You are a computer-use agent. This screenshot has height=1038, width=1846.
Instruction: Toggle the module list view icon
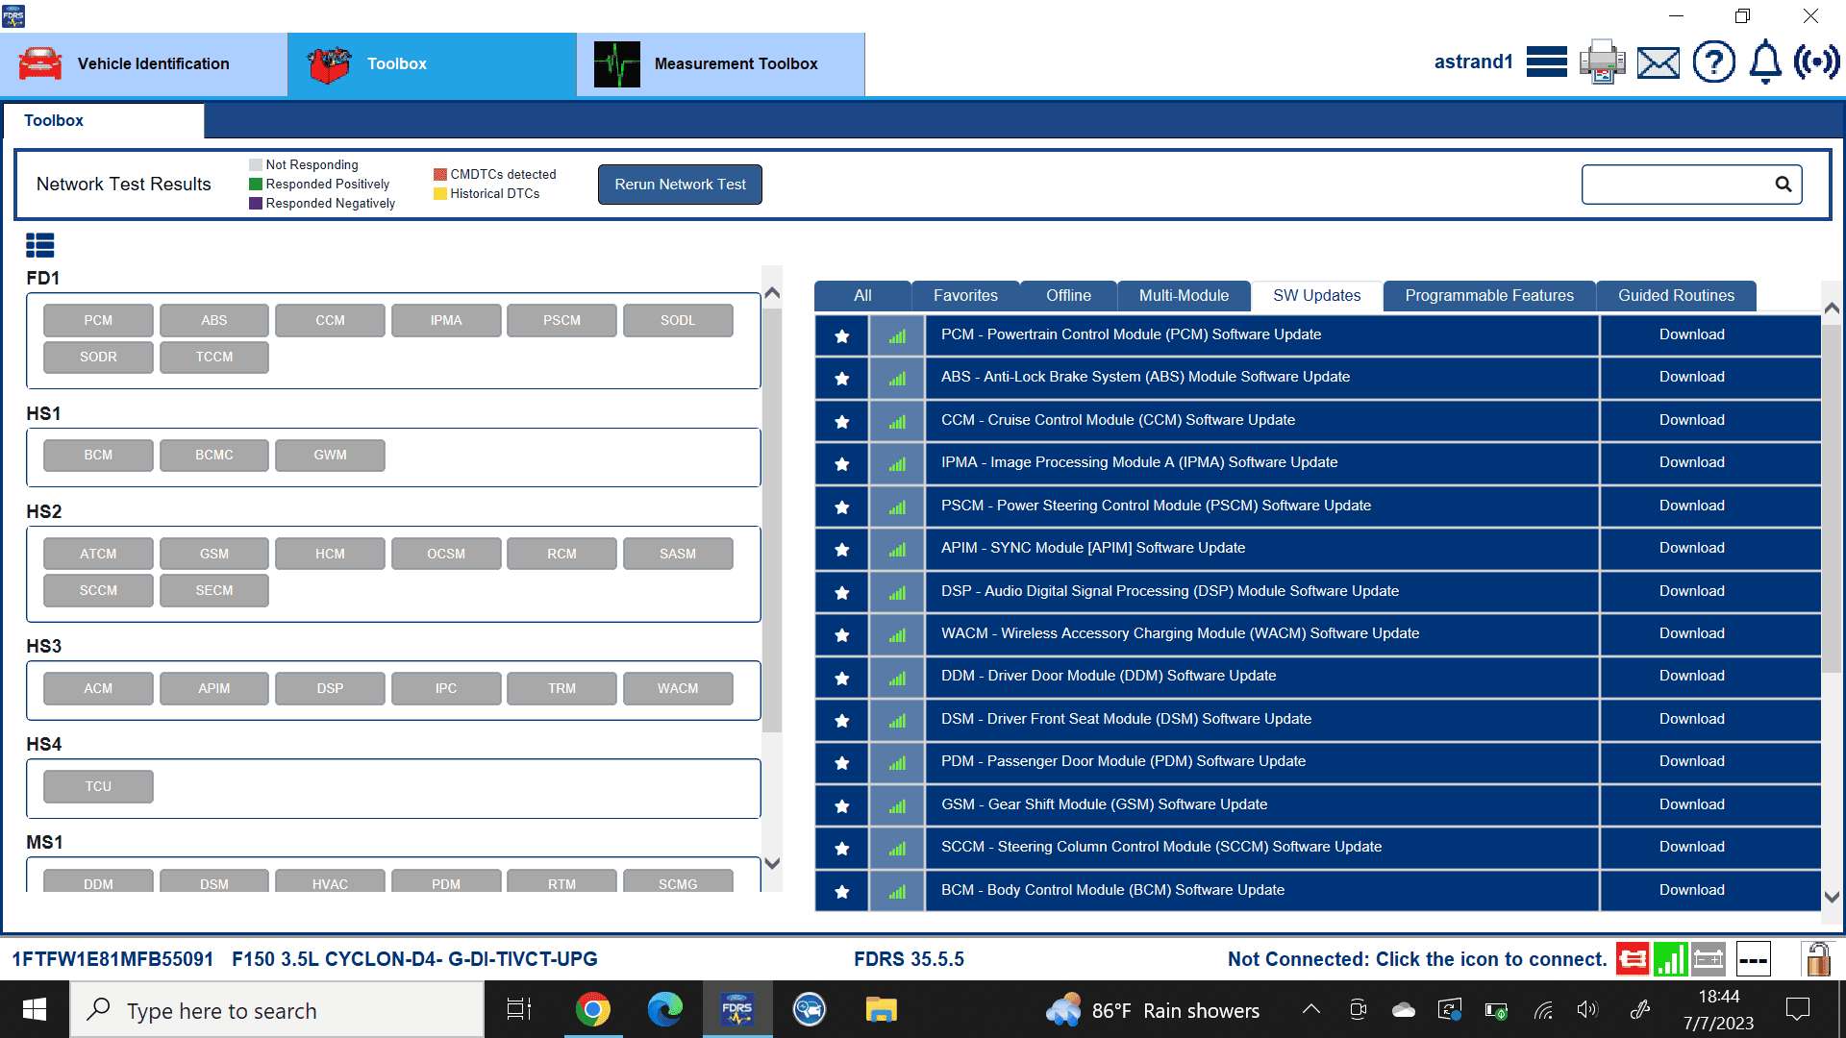pyautogui.click(x=40, y=246)
